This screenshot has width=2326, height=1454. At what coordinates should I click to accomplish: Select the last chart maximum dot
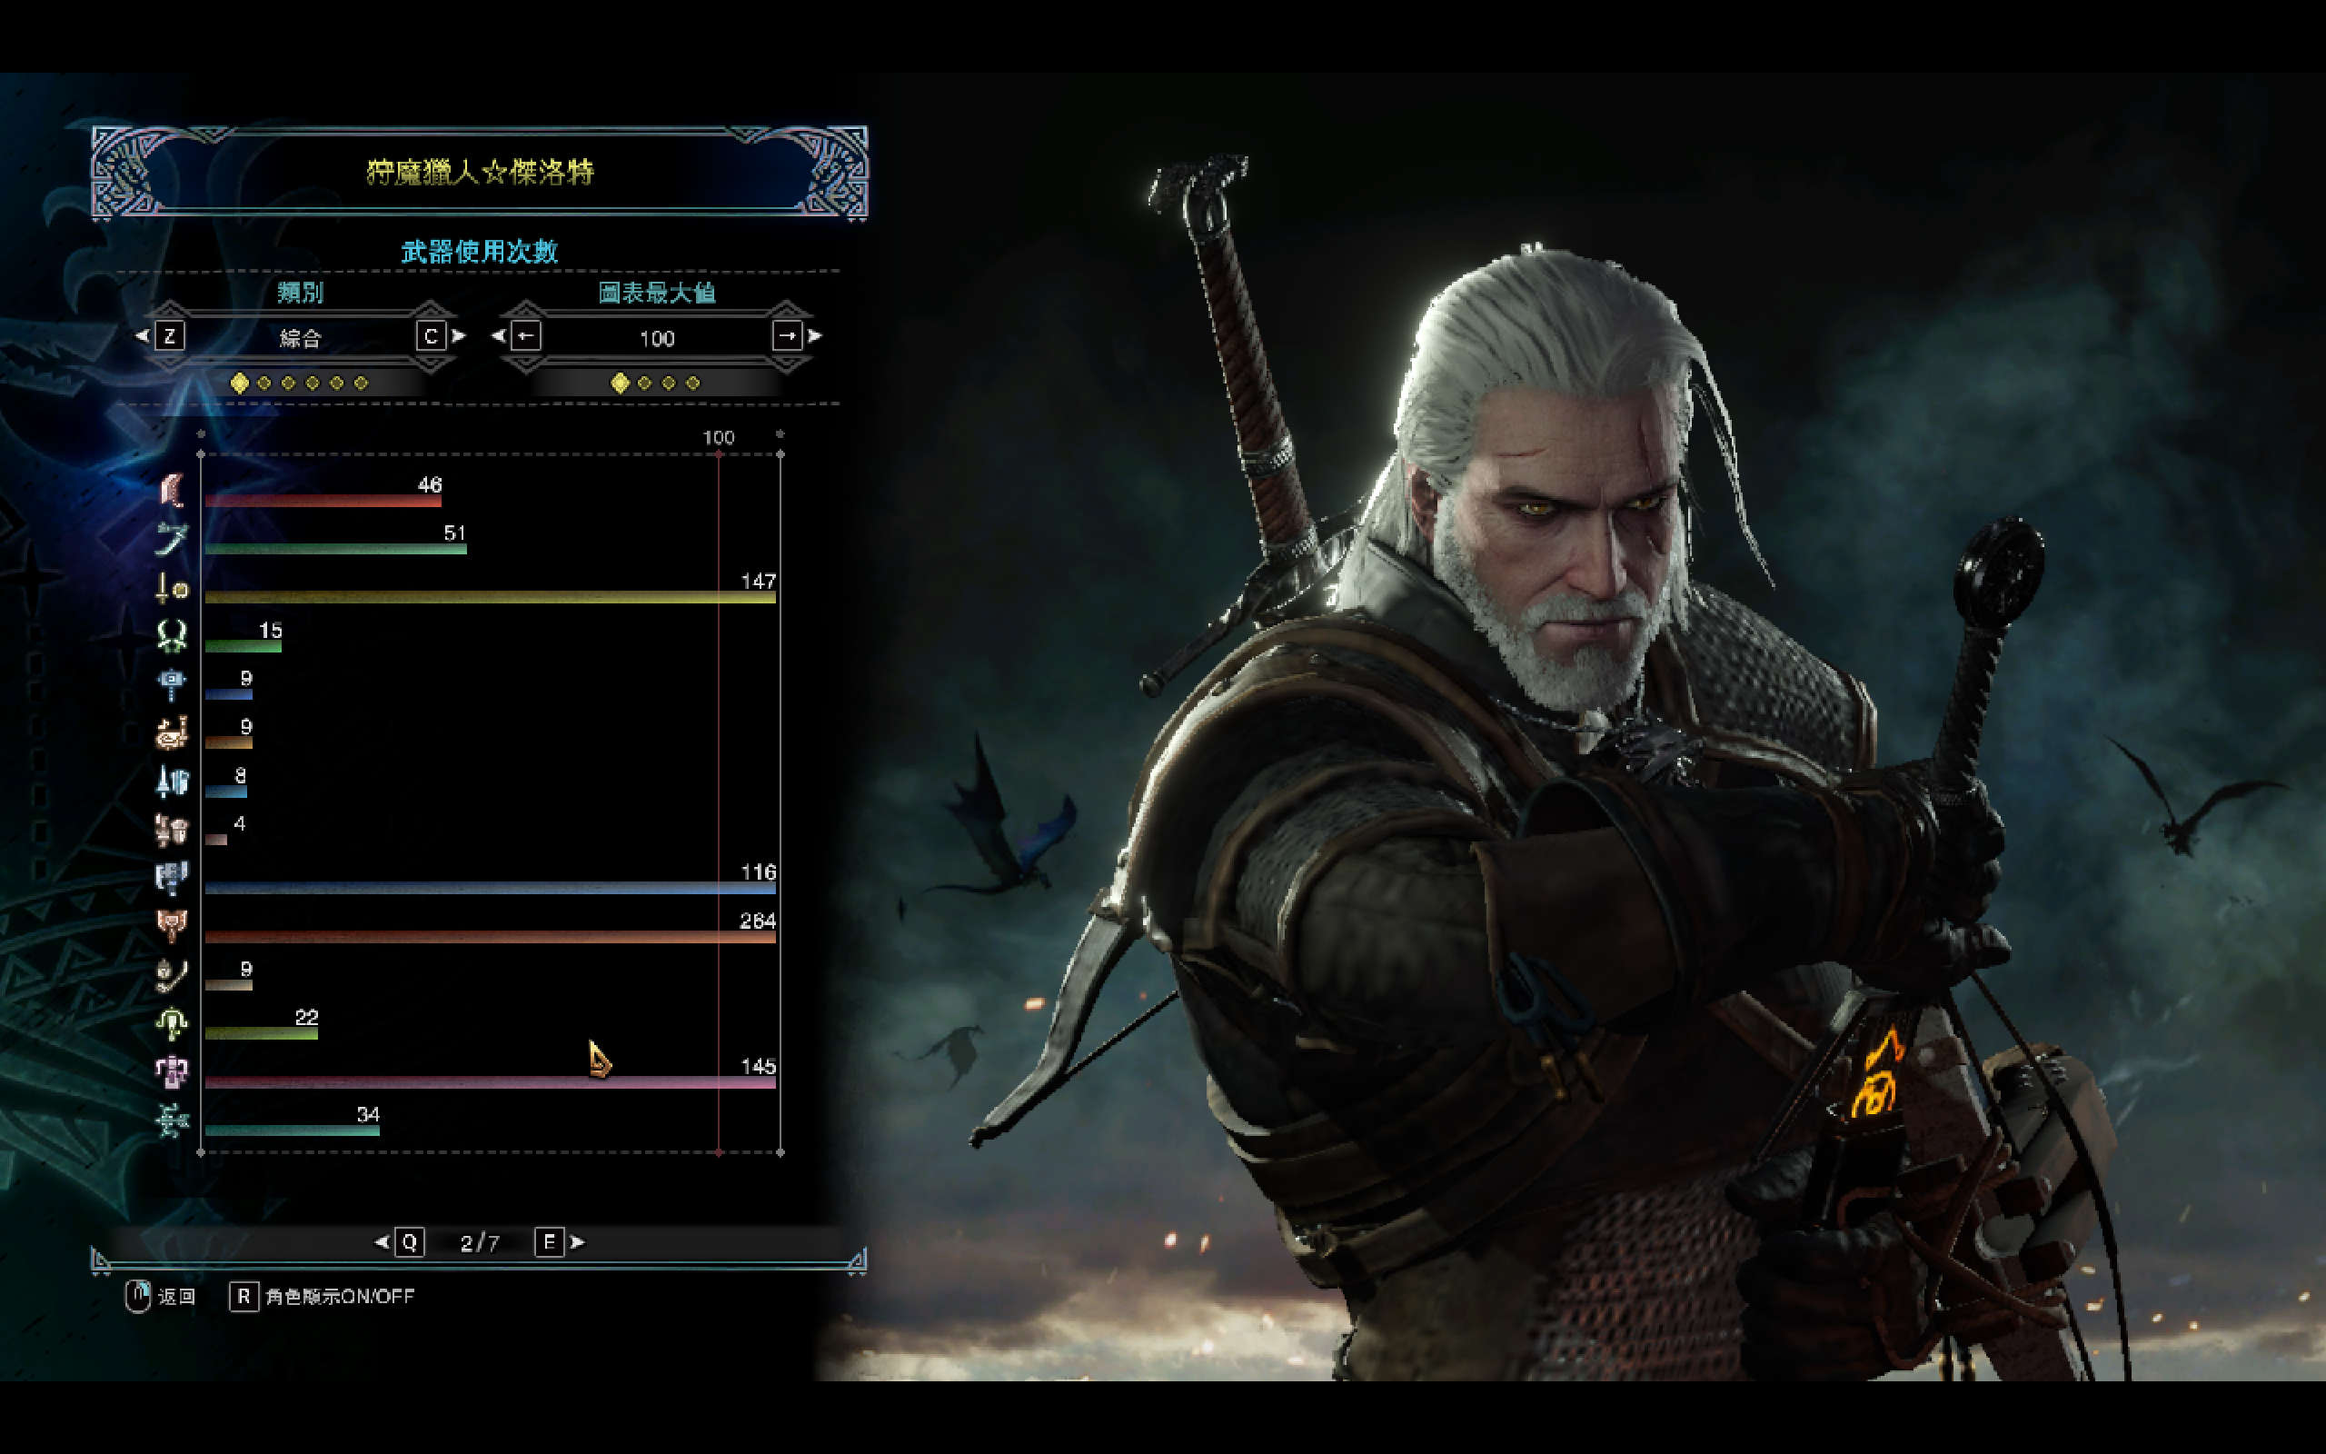[693, 383]
